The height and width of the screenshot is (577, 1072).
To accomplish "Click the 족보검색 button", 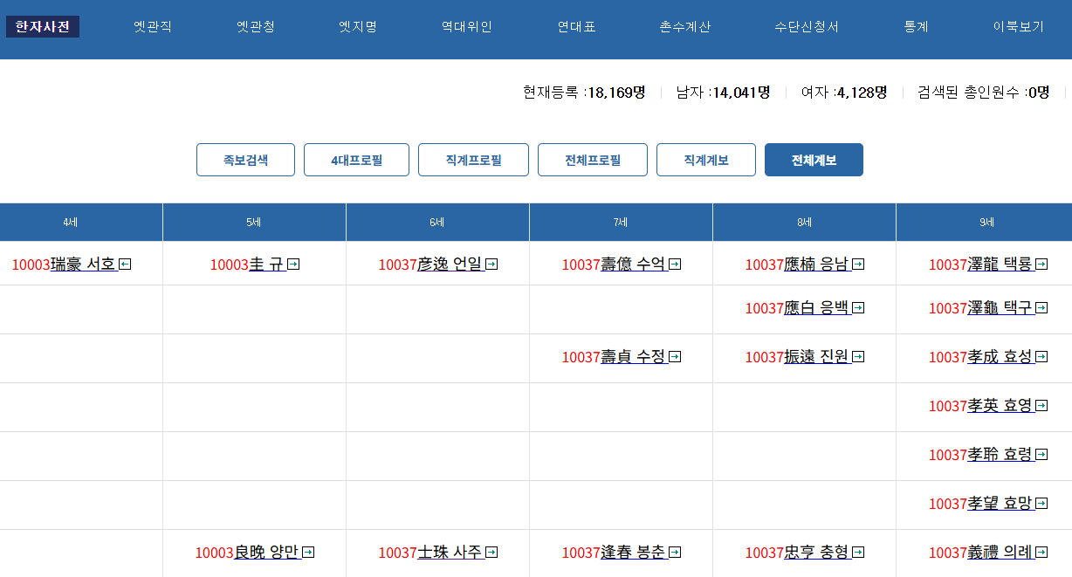I will 245,160.
